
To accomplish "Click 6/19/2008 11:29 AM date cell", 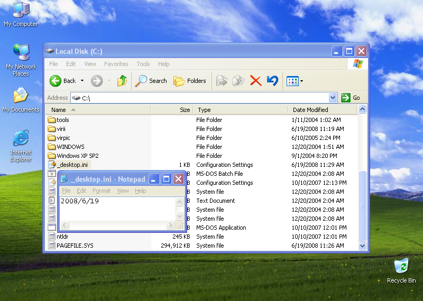I will [x=318, y=165].
